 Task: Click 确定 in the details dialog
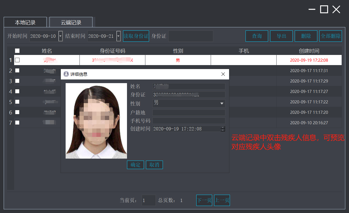(135, 165)
